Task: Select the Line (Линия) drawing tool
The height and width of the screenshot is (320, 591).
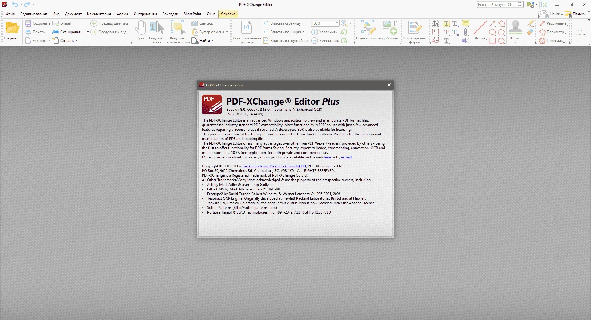Action: (x=480, y=30)
